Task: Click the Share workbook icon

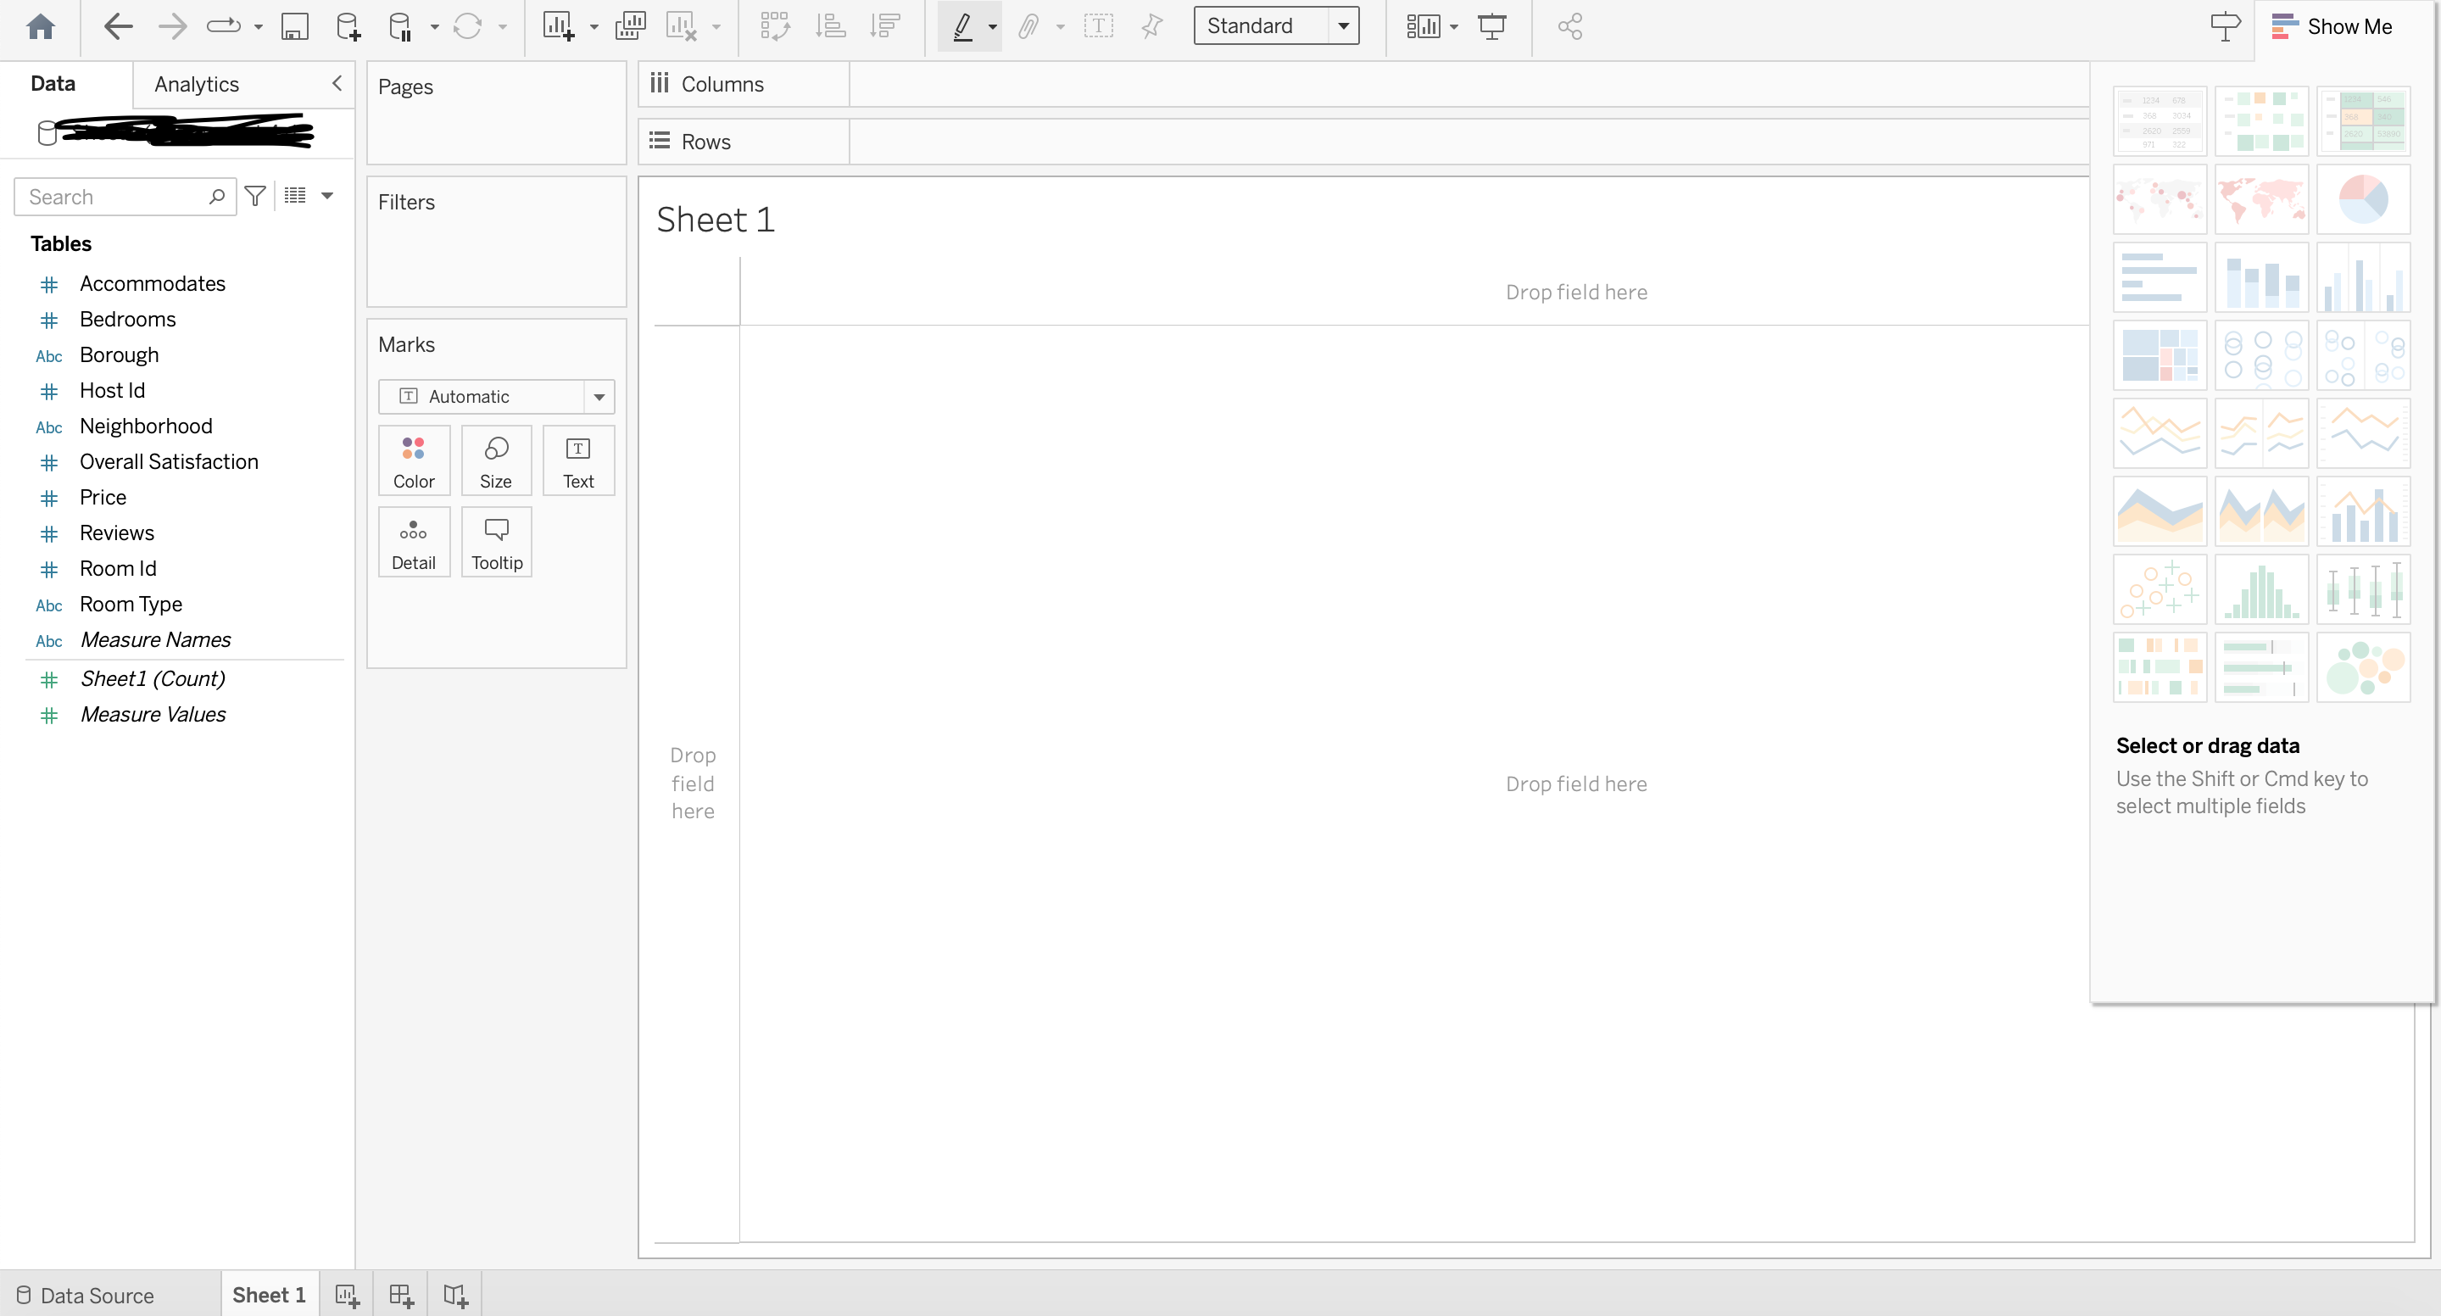Action: coord(1570,25)
